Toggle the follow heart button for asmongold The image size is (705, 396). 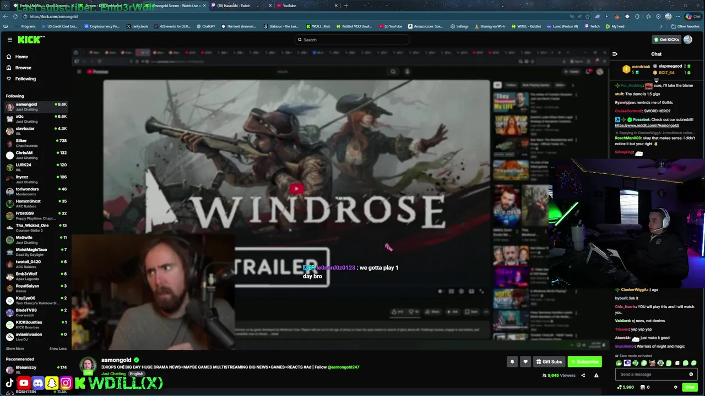point(525,361)
